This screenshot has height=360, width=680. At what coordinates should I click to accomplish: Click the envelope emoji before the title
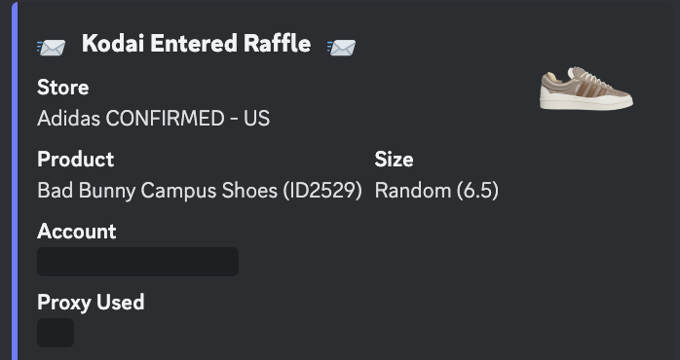(x=52, y=47)
